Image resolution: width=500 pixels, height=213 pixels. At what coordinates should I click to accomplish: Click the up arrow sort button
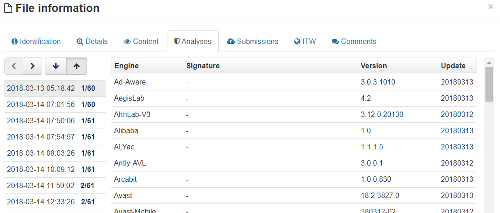[x=76, y=66]
